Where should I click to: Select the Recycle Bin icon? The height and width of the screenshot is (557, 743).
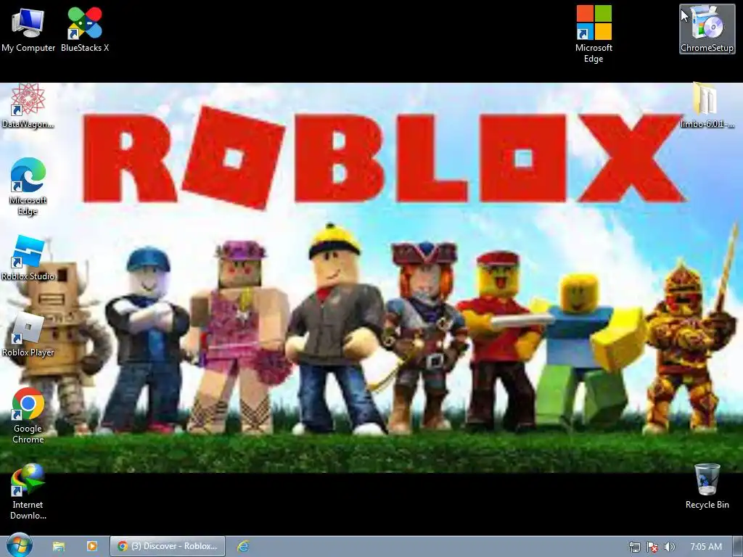point(707,487)
